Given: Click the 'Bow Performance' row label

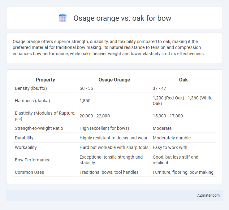Looking at the screenshot, I should click(32, 160).
